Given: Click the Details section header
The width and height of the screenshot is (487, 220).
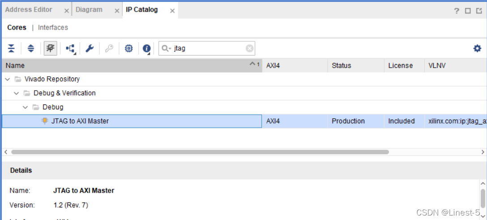Looking at the screenshot, I should [244, 170].
